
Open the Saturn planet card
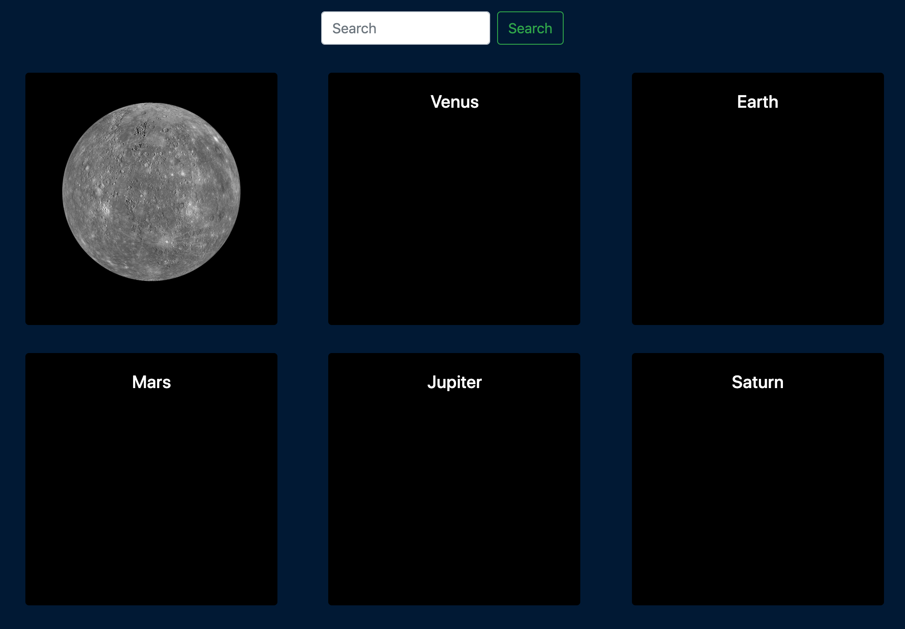pos(758,479)
